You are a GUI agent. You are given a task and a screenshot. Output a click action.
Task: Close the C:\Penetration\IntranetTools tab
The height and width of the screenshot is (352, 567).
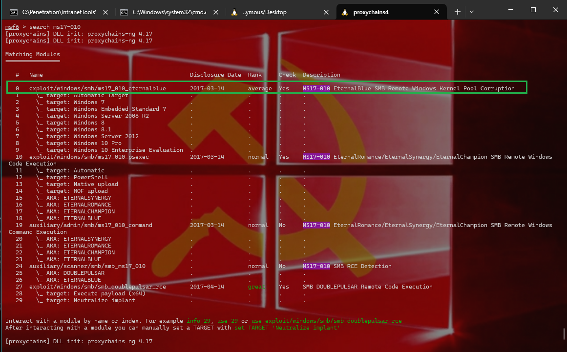(105, 12)
